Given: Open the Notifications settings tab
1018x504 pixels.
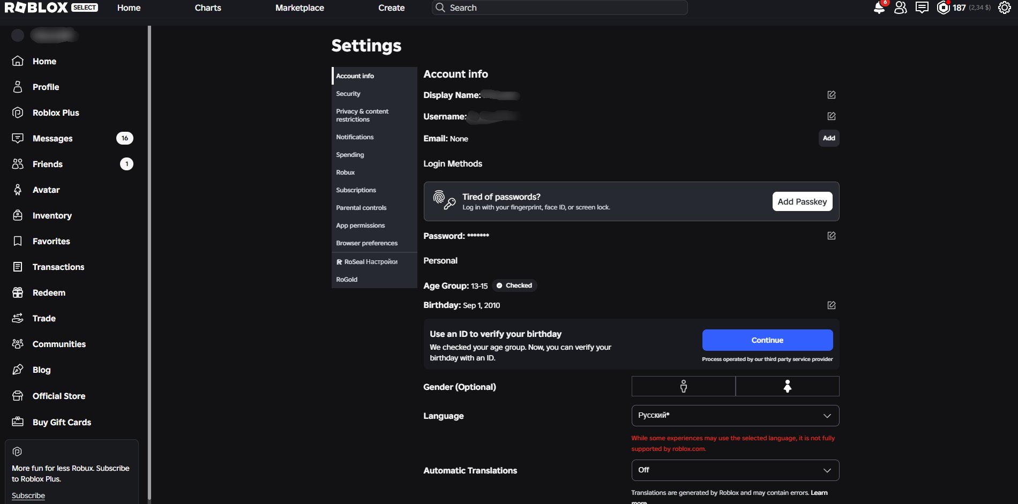Looking at the screenshot, I should (375, 137).
